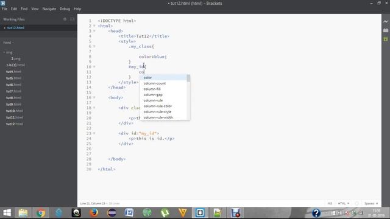This screenshot has width=390, height=219.
Task: Pick 'column-rule-style' from code hints
Action: coord(163,112)
